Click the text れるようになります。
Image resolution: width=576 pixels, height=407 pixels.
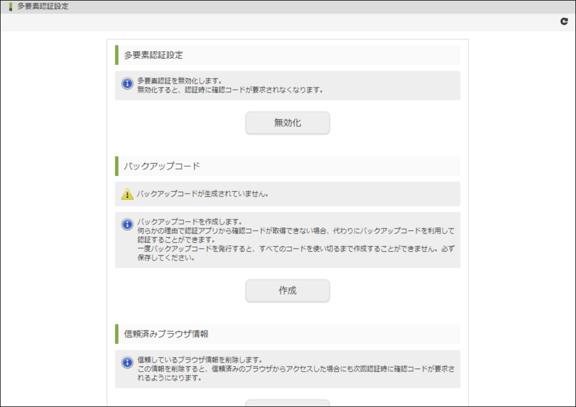[169, 378]
